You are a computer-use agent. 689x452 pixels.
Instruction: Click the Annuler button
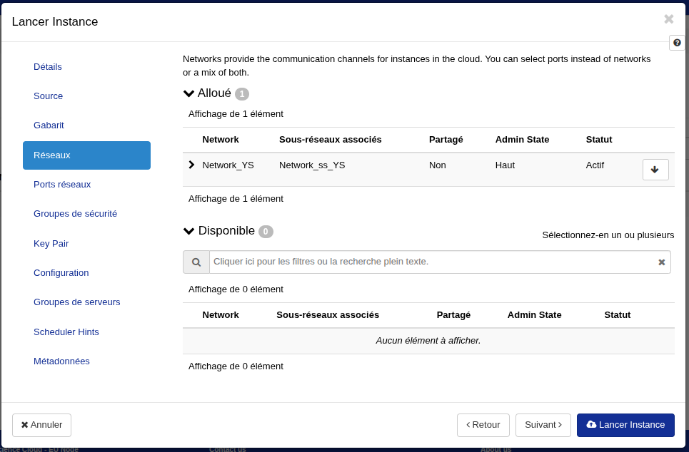41,425
